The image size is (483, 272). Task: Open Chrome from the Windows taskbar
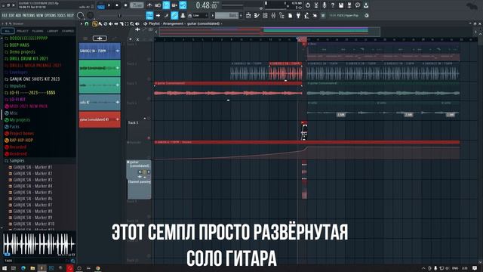97,268
